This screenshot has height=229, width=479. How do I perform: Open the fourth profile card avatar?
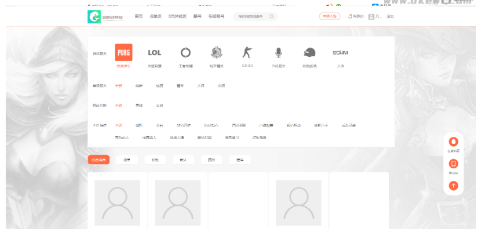[299, 203]
